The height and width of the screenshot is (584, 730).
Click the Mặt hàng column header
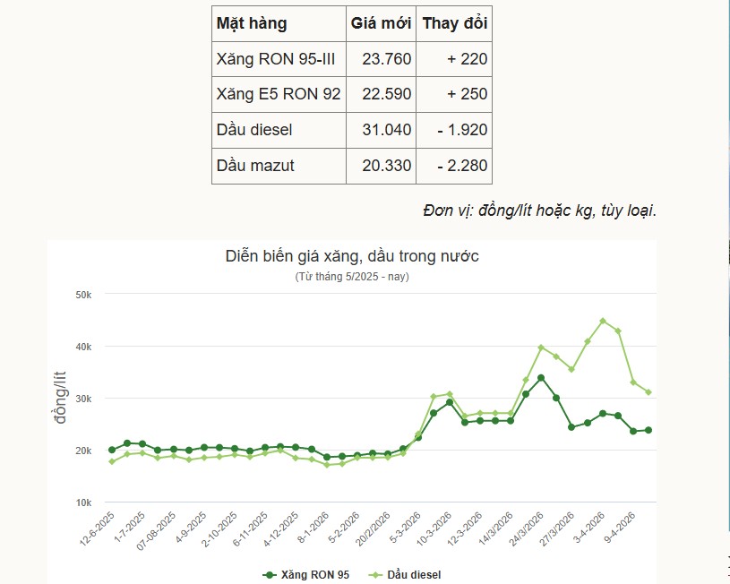(252, 23)
